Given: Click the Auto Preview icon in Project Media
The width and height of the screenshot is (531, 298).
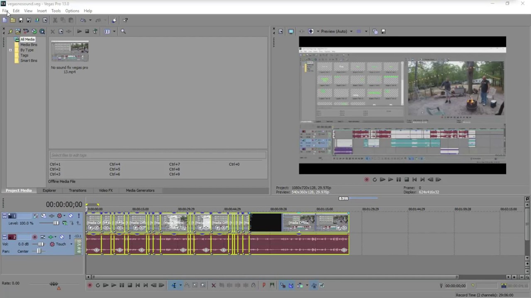Looking at the screenshot, I should (95, 31).
